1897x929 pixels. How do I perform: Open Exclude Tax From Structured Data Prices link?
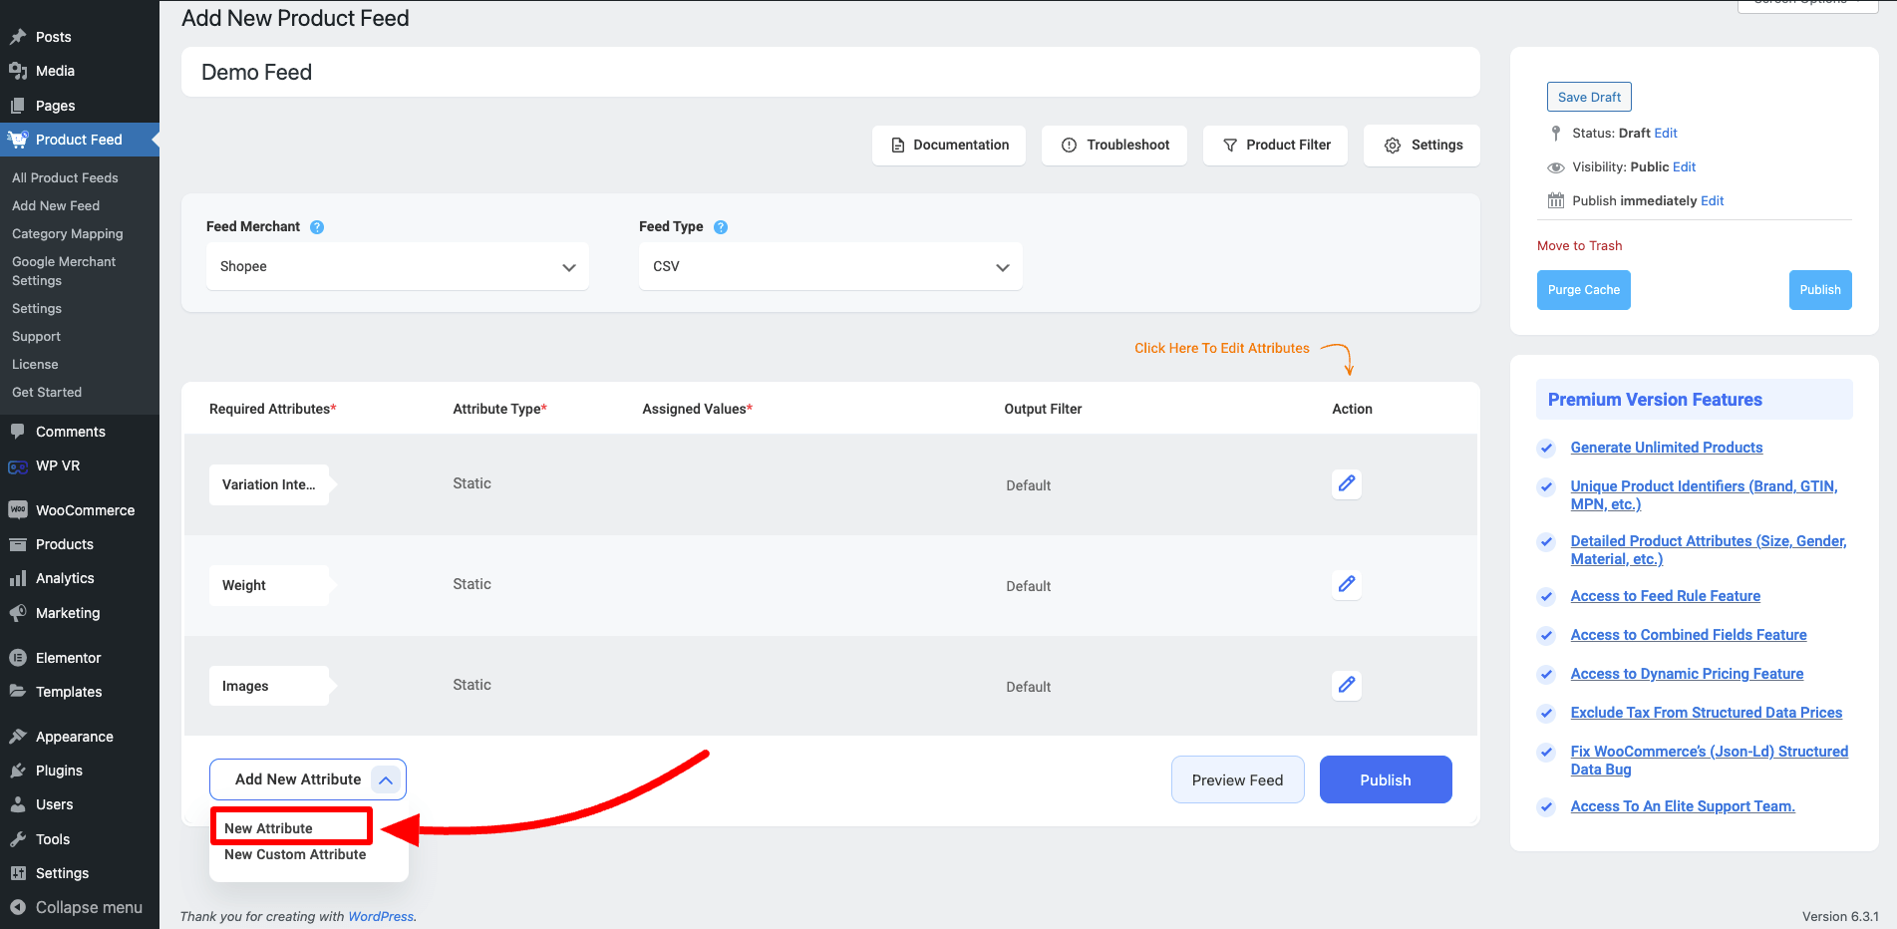point(1707,713)
